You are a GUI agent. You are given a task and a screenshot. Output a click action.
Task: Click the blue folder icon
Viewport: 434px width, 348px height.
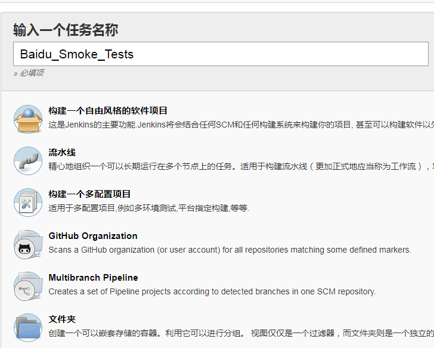click(x=28, y=328)
